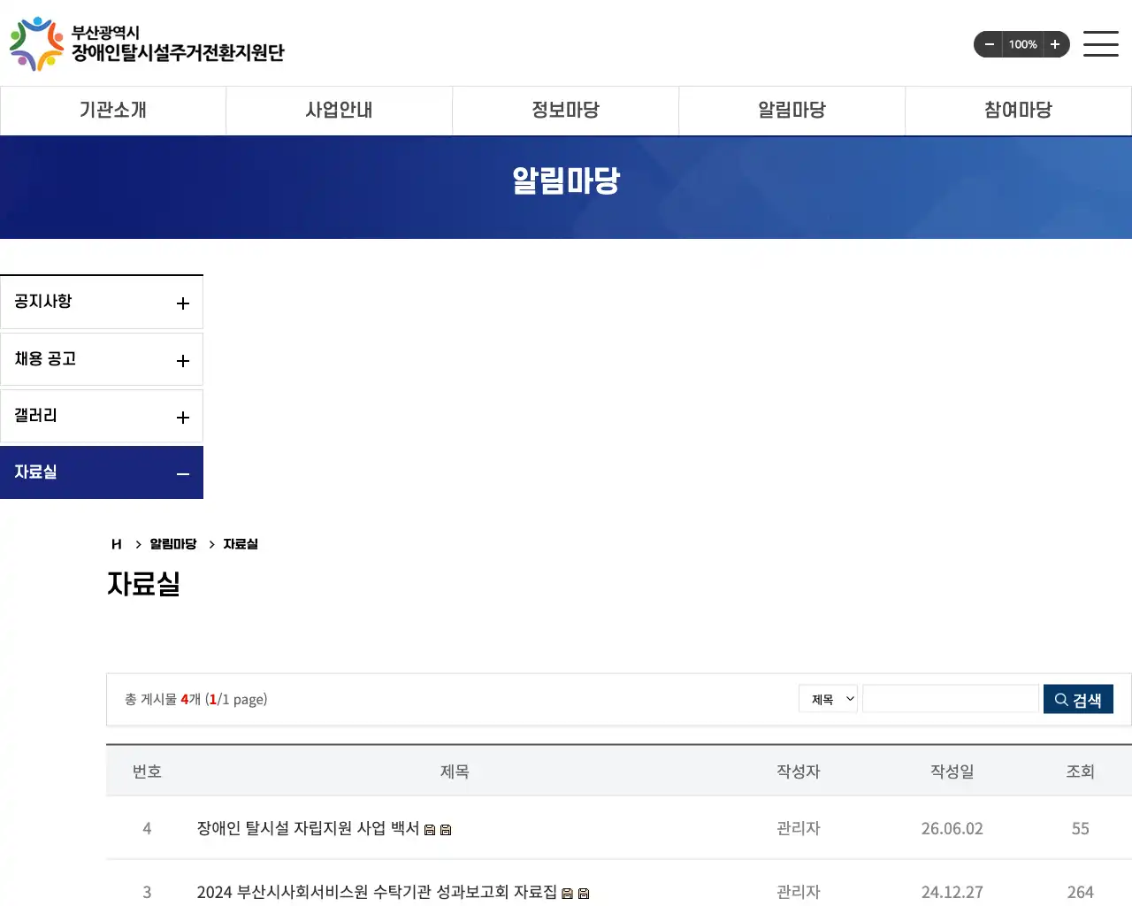Open the 정보마당 menu
This screenshot has height=906, width=1132.
[x=566, y=111]
